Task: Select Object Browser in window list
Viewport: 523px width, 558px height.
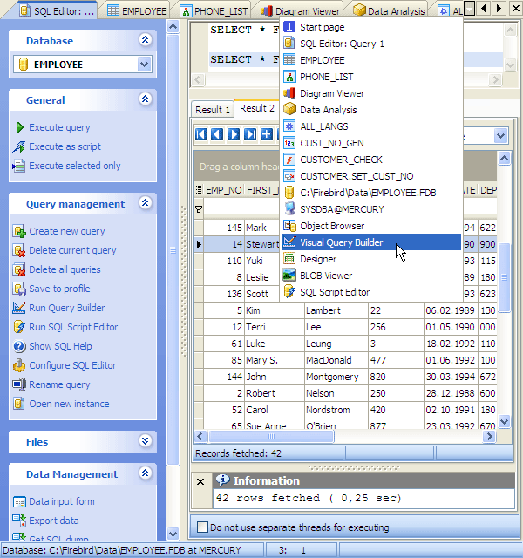Action: pos(371,226)
